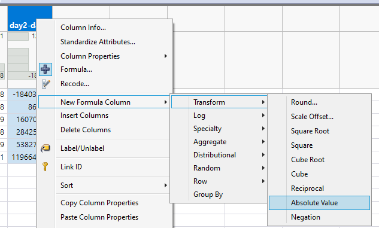Apply Negation transform

coord(305,217)
